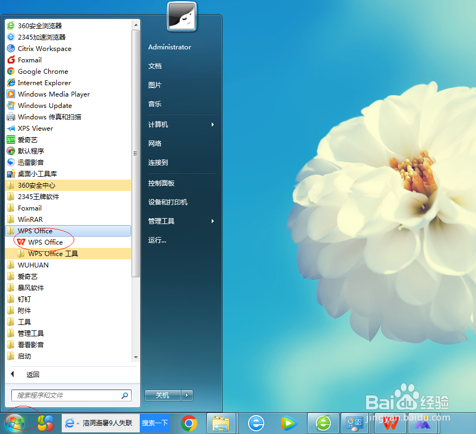Expand the WinRAR folder

(x=68, y=220)
